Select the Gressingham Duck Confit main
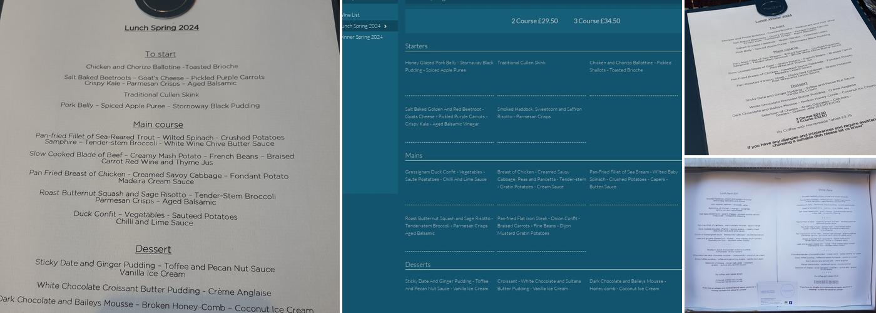Image resolution: width=876 pixels, height=313 pixels. [x=446, y=175]
